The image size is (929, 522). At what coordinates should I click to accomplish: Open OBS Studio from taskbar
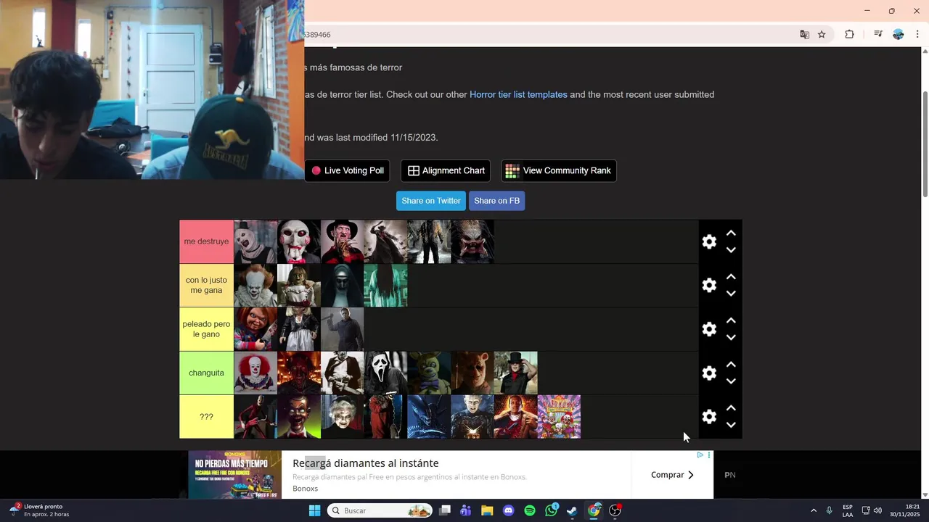pyautogui.click(x=615, y=510)
